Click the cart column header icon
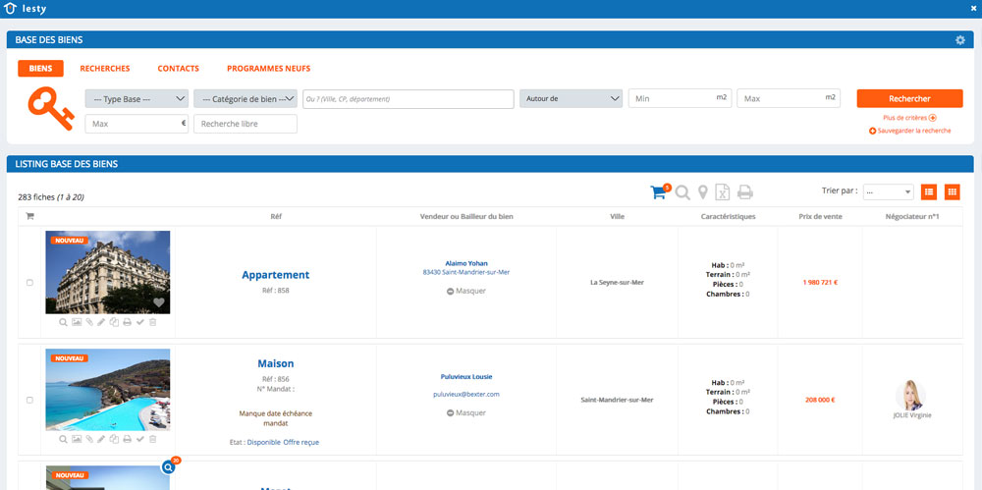The width and height of the screenshot is (982, 490). click(29, 216)
